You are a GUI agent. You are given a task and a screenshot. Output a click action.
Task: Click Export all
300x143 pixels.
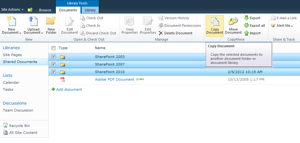click(x=255, y=26)
